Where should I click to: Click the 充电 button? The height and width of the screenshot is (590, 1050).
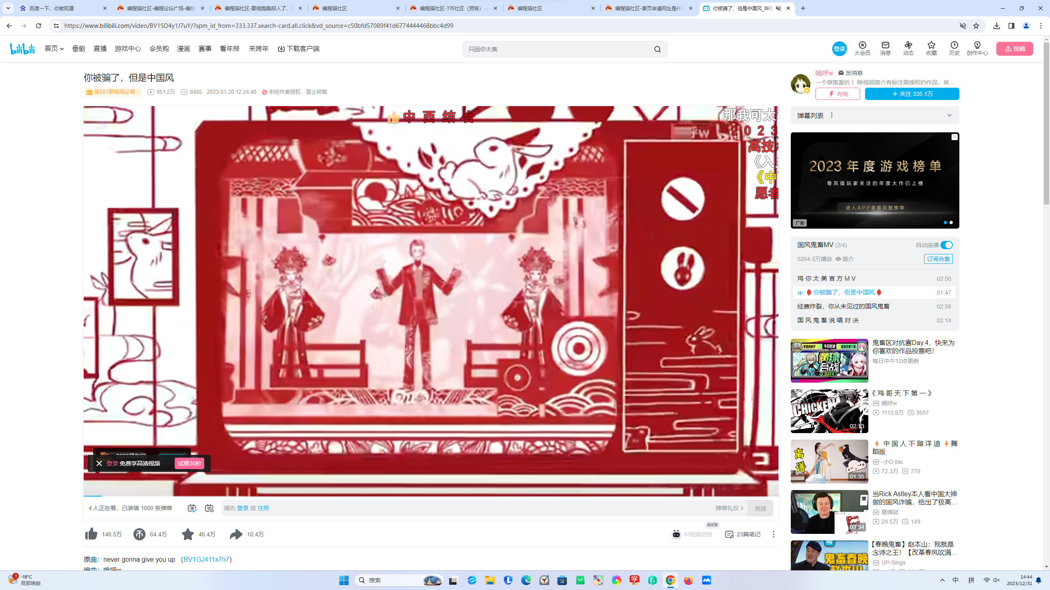pyautogui.click(x=838, y=94)
